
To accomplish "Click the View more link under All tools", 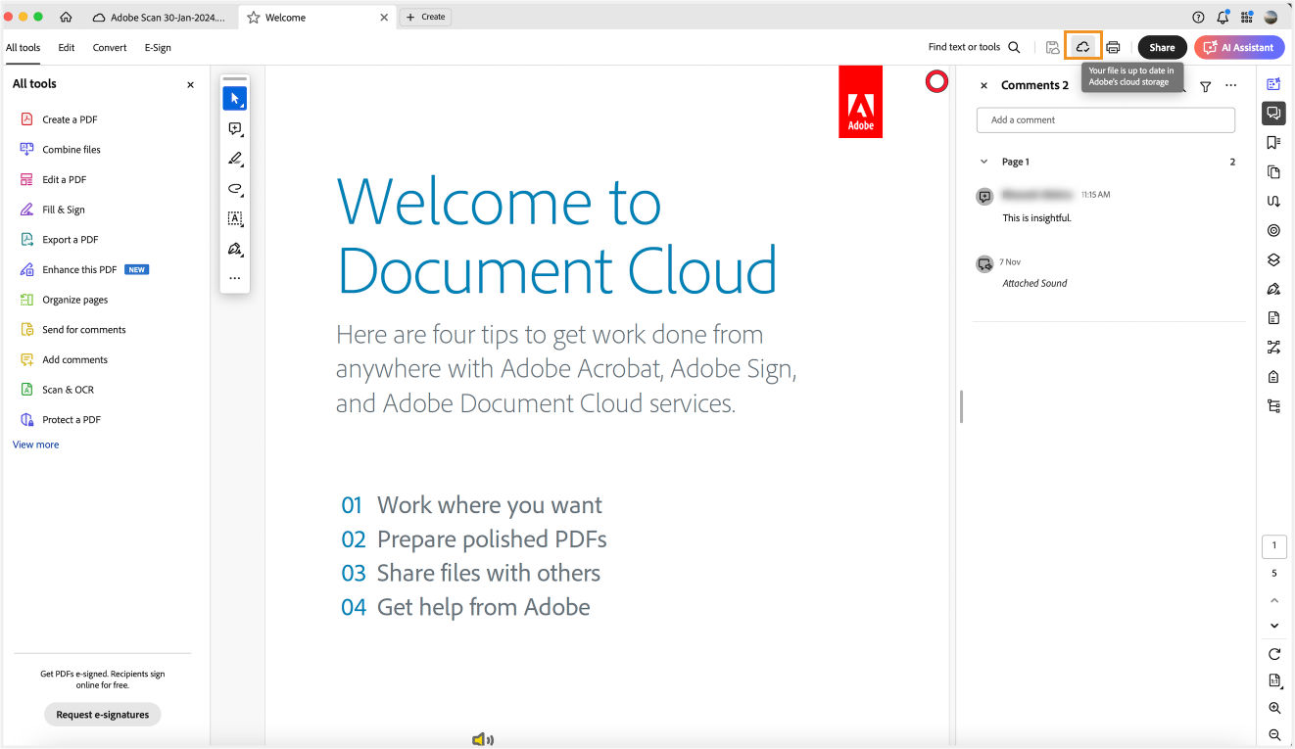I will pos(35,444).
